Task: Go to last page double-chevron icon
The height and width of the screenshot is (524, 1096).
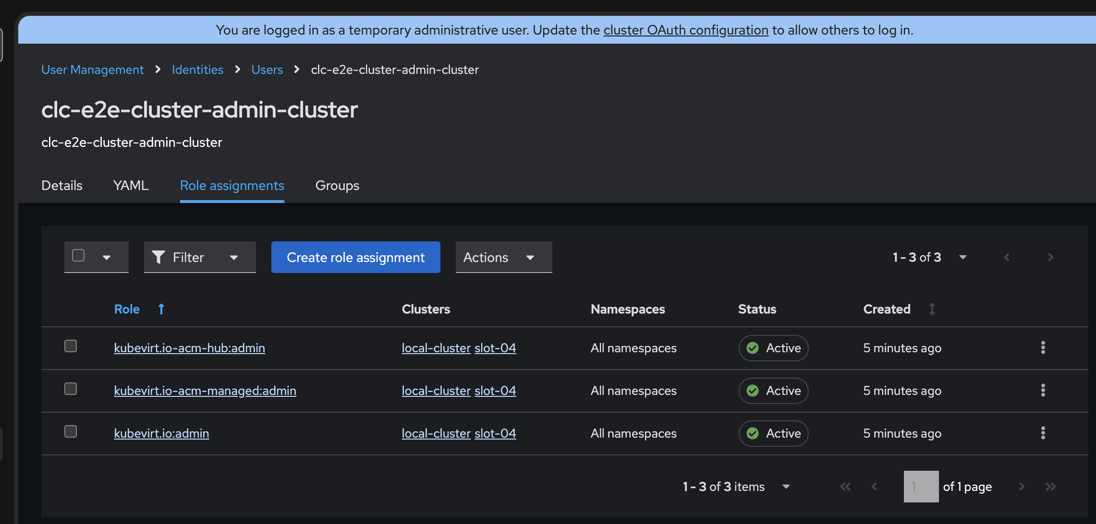Action: (1050, 487)
